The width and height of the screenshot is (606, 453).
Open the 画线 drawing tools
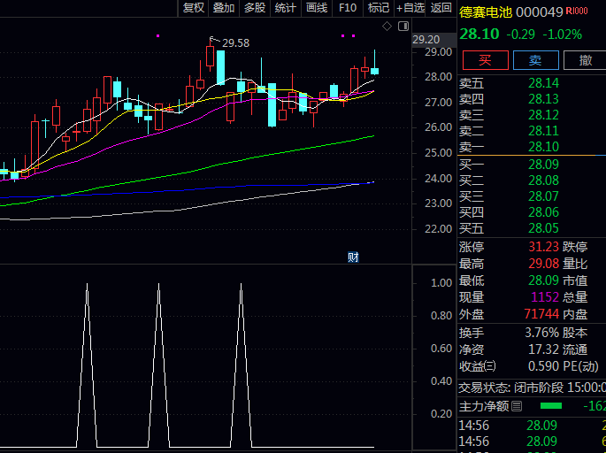tap(316, 8)
